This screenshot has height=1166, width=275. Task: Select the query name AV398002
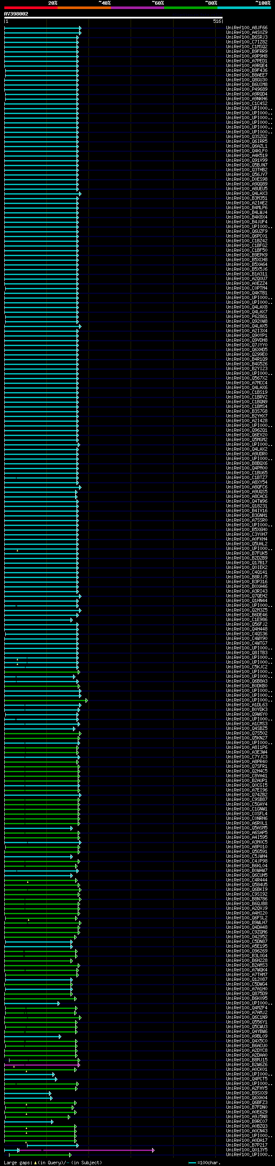point(16,14)
